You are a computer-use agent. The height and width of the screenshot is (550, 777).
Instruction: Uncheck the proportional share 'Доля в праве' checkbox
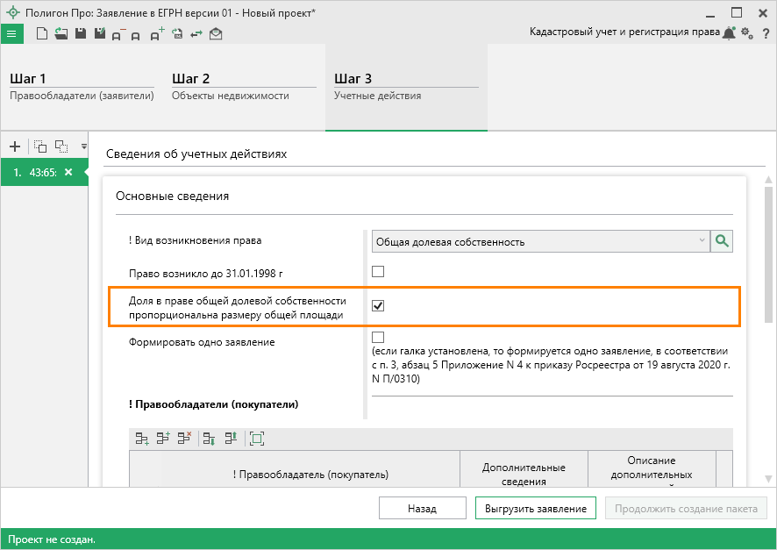[378, 305]
